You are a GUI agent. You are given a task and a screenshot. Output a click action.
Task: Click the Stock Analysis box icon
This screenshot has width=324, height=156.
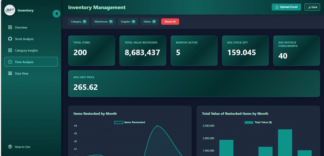10,39
